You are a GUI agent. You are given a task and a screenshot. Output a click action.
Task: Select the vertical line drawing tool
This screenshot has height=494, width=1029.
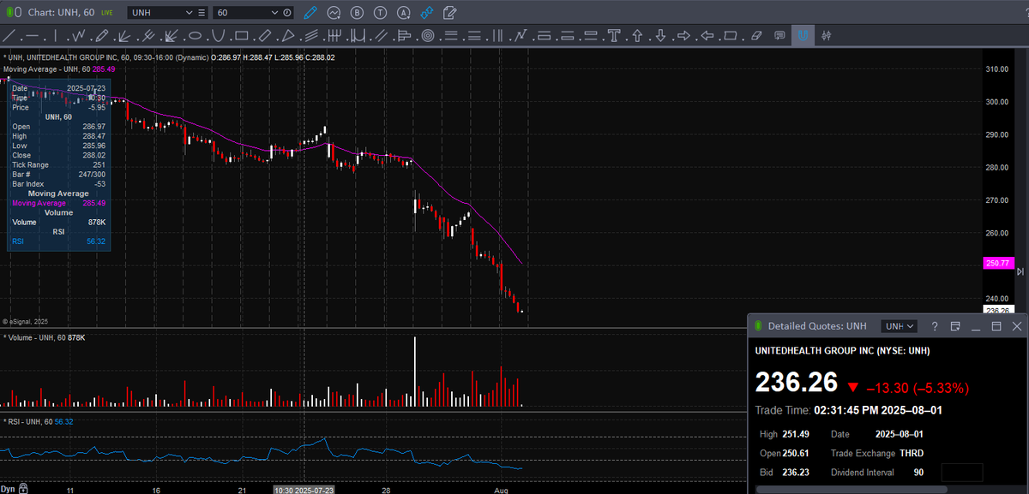[55, 36]
